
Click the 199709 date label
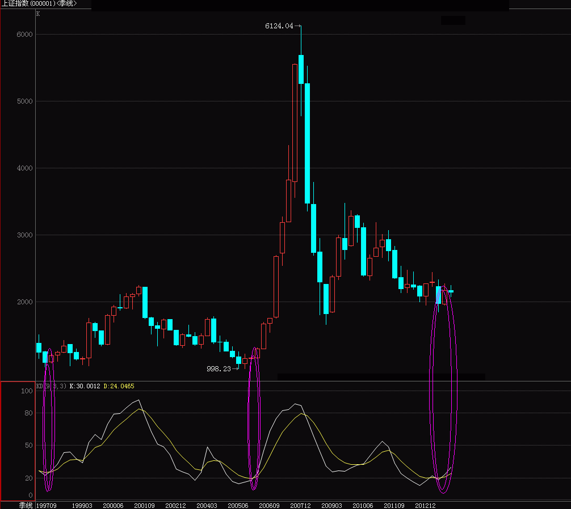pos(46,506)
